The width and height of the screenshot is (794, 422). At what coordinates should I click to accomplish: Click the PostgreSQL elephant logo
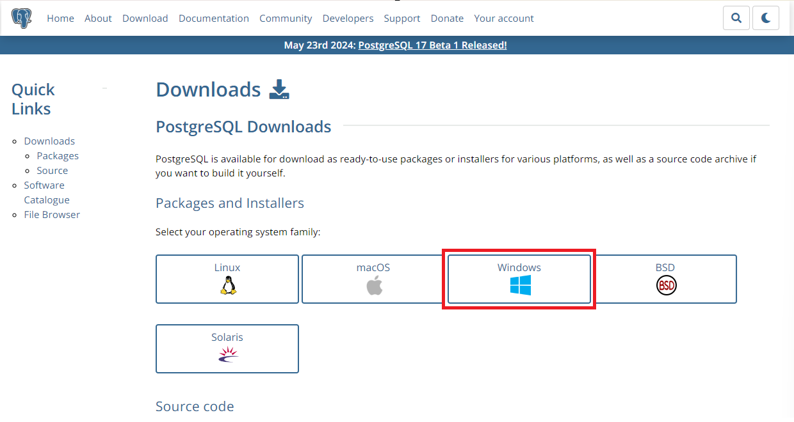(x=22, y=18)
